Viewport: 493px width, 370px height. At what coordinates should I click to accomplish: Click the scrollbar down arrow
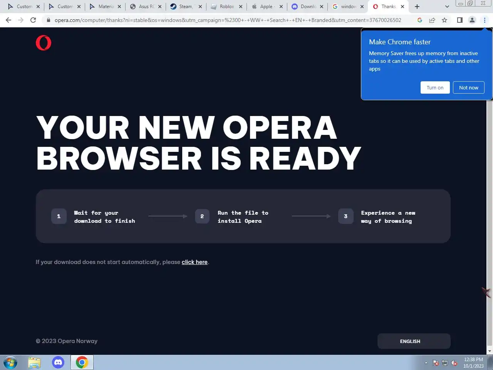(490, 351)
